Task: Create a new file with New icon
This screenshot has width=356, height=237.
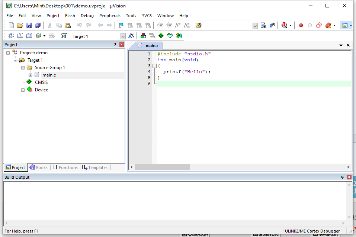Action: point(11,25)
